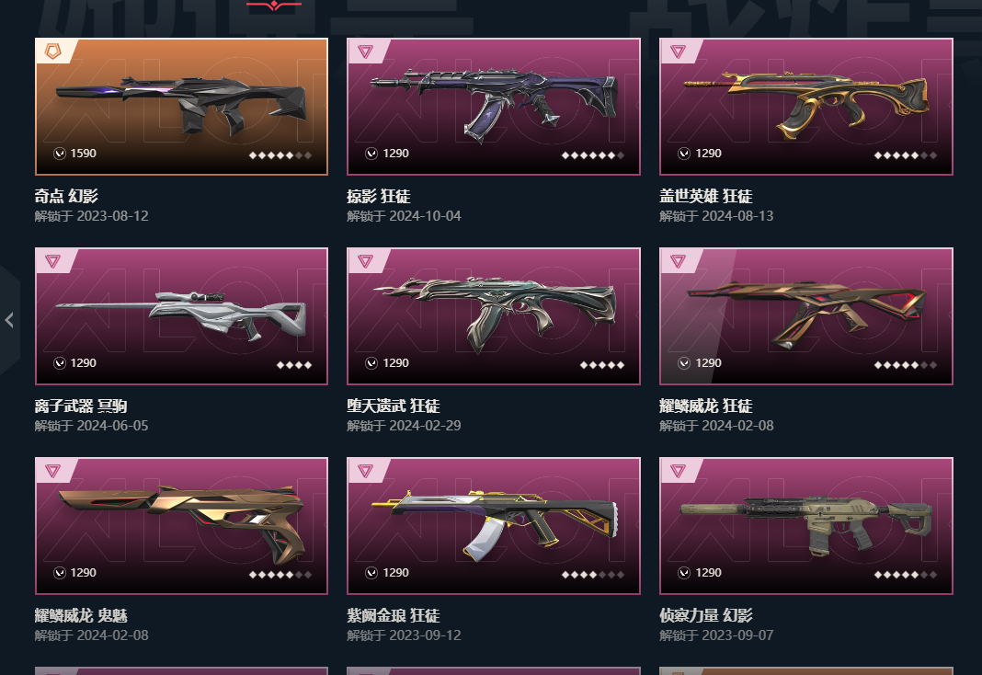This screenshot has width=982, height=675.
Task: Click the tier icon on 盖世英雄 狂徒 card
Action: pos(678,51)
